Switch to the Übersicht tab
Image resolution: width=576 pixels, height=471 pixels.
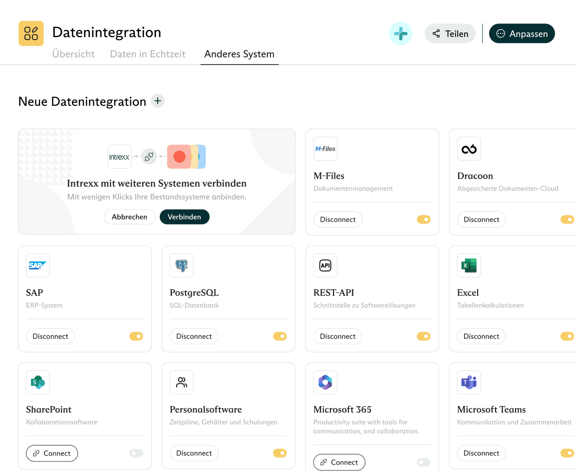[73, 54]
